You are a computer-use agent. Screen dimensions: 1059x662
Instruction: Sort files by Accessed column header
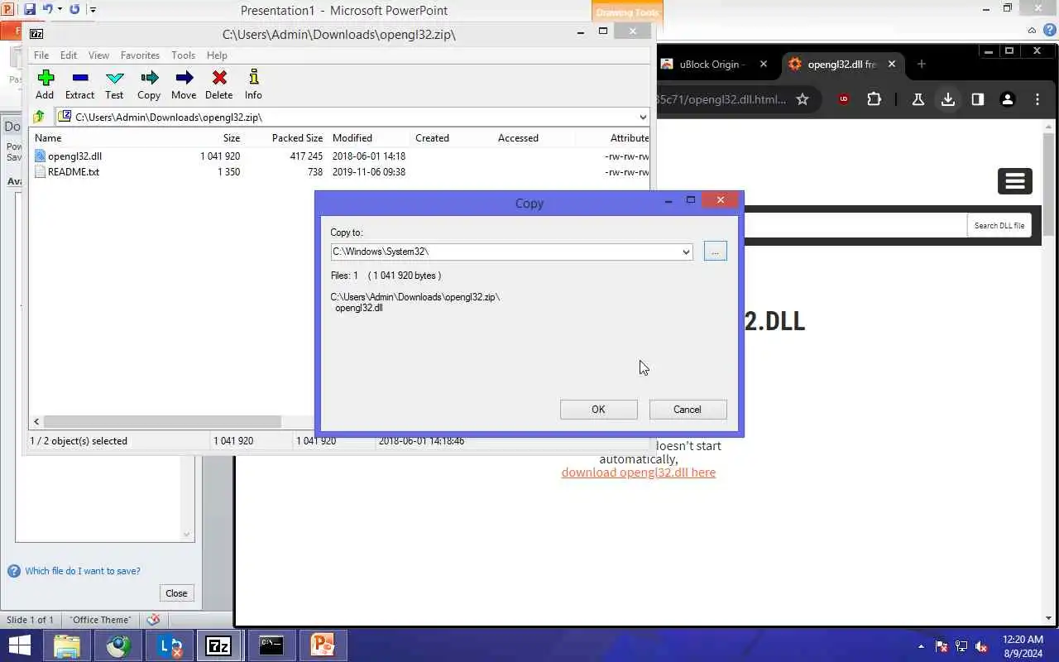point(518,138)
